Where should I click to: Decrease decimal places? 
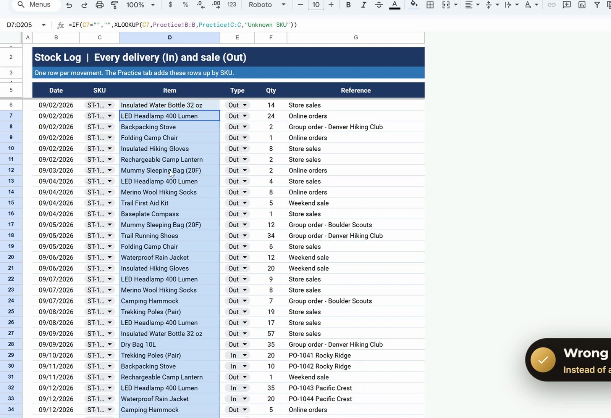(200, 5)
